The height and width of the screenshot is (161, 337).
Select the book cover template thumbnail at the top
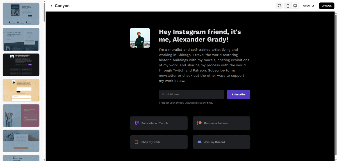21,14
